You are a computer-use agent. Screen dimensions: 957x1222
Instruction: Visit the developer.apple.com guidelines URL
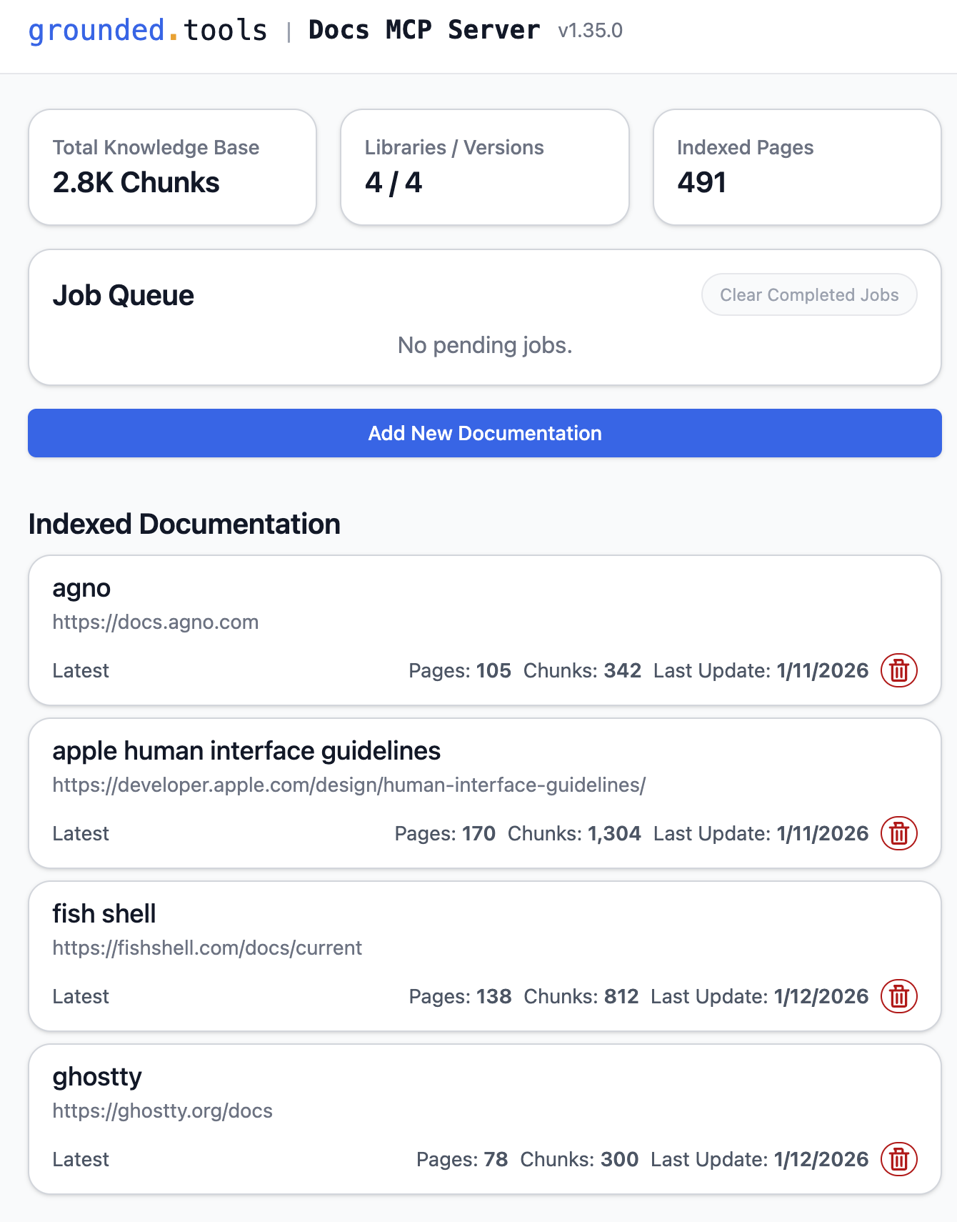349,785
